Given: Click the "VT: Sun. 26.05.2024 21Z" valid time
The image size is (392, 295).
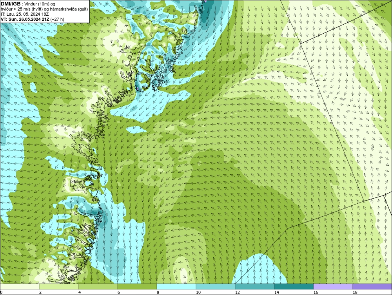Looking at the screenshot, I should [x=25, y=19].
